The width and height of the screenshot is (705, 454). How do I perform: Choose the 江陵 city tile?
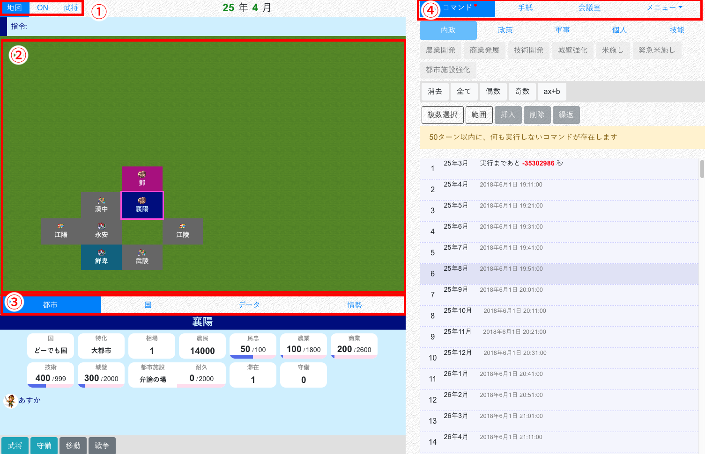pyautogui.click(x=183, y=231)
